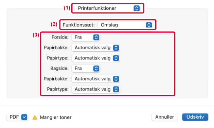Choose Papirbakke under Bagside section
This screenshot has width=214, height=128.
pos(96,79)
